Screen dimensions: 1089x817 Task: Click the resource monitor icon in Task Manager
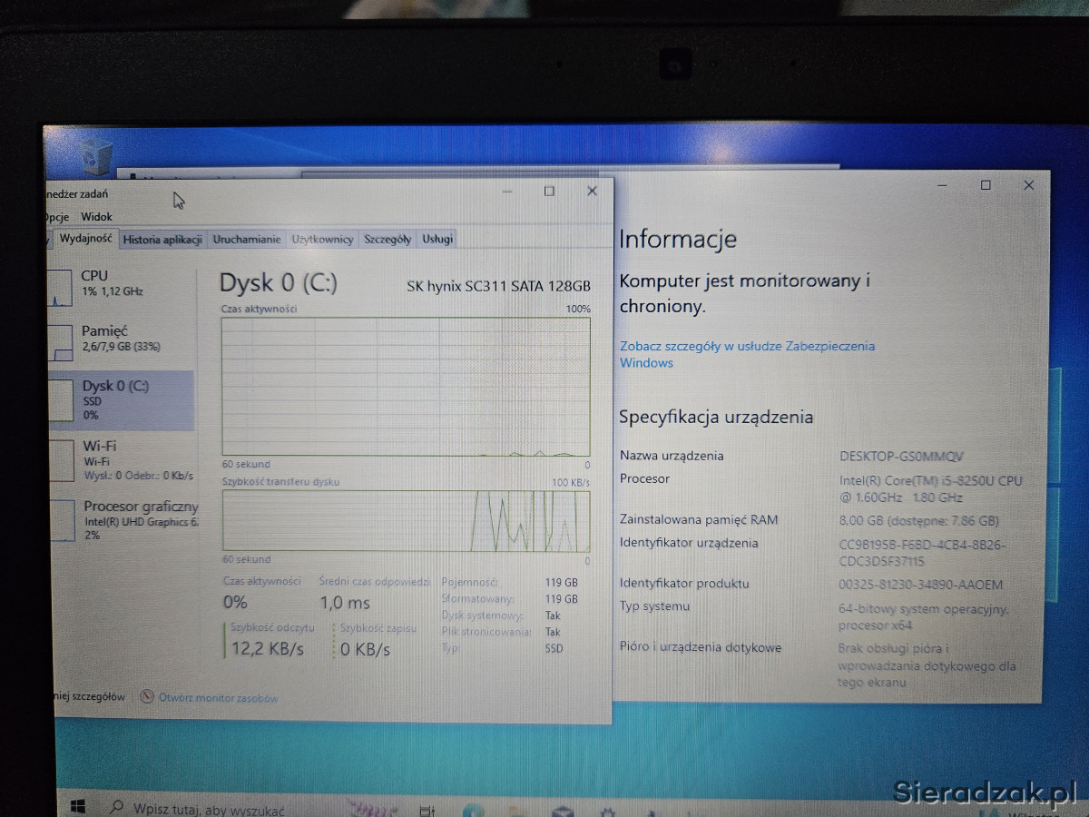147,697
